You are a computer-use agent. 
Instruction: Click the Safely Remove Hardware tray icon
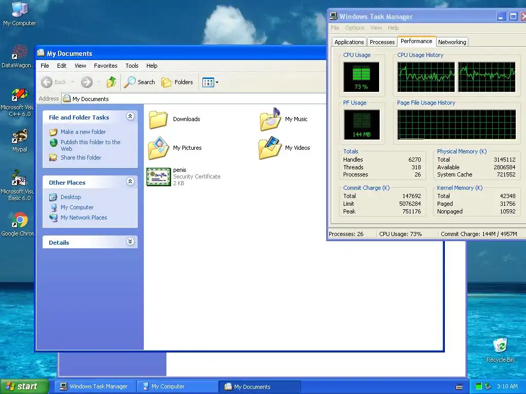point(487,386)
